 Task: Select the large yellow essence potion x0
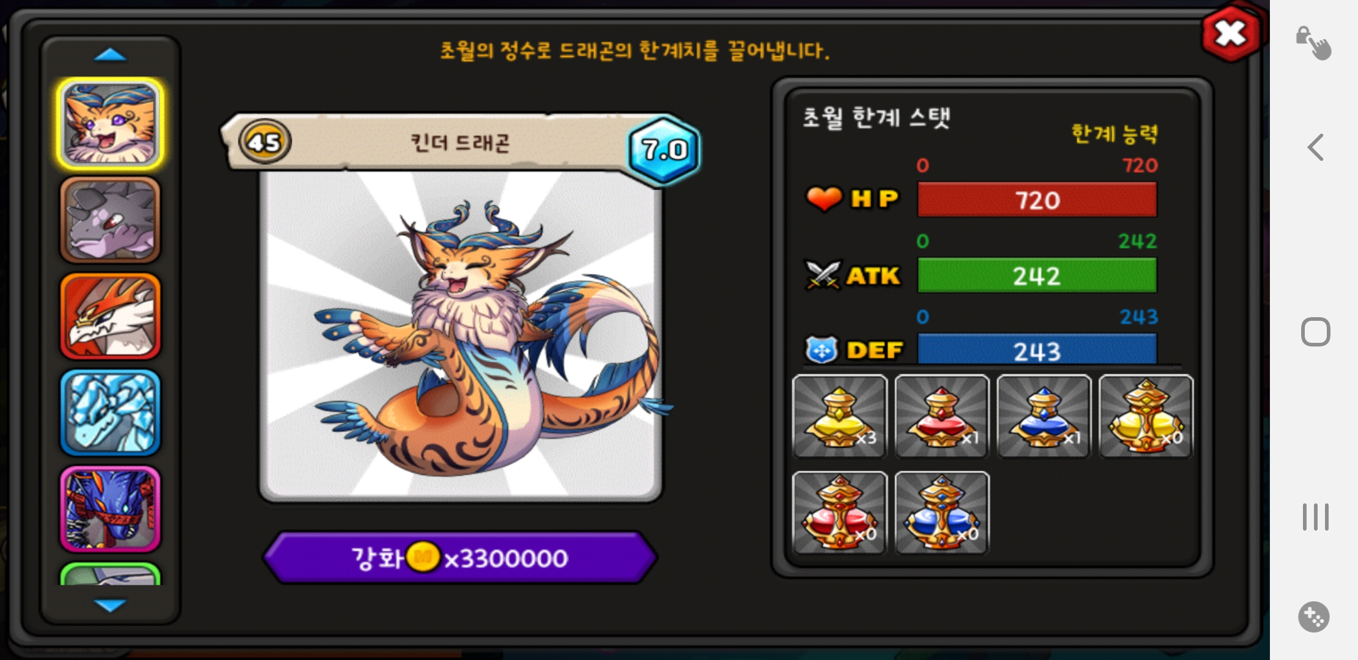(1146, 416)
